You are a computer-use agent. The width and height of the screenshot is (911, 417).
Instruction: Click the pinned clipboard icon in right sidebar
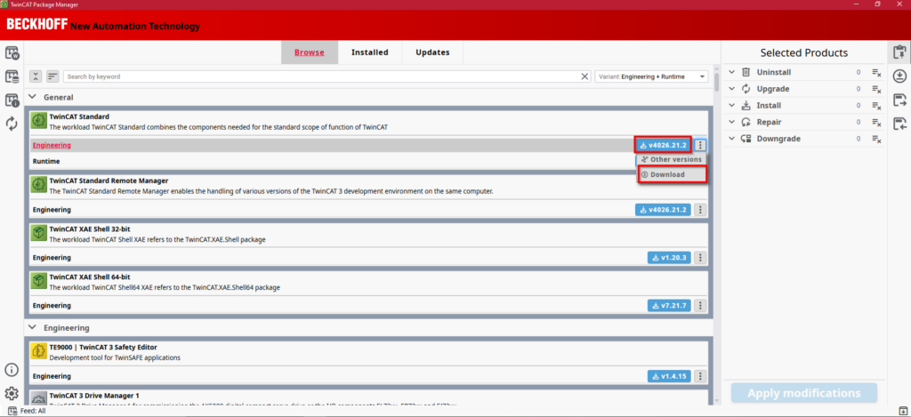[899, 52]
